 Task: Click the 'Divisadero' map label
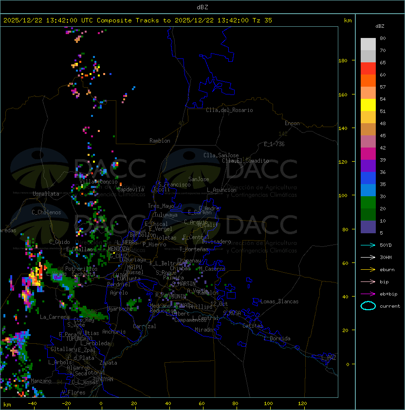[x=216, y=242]
